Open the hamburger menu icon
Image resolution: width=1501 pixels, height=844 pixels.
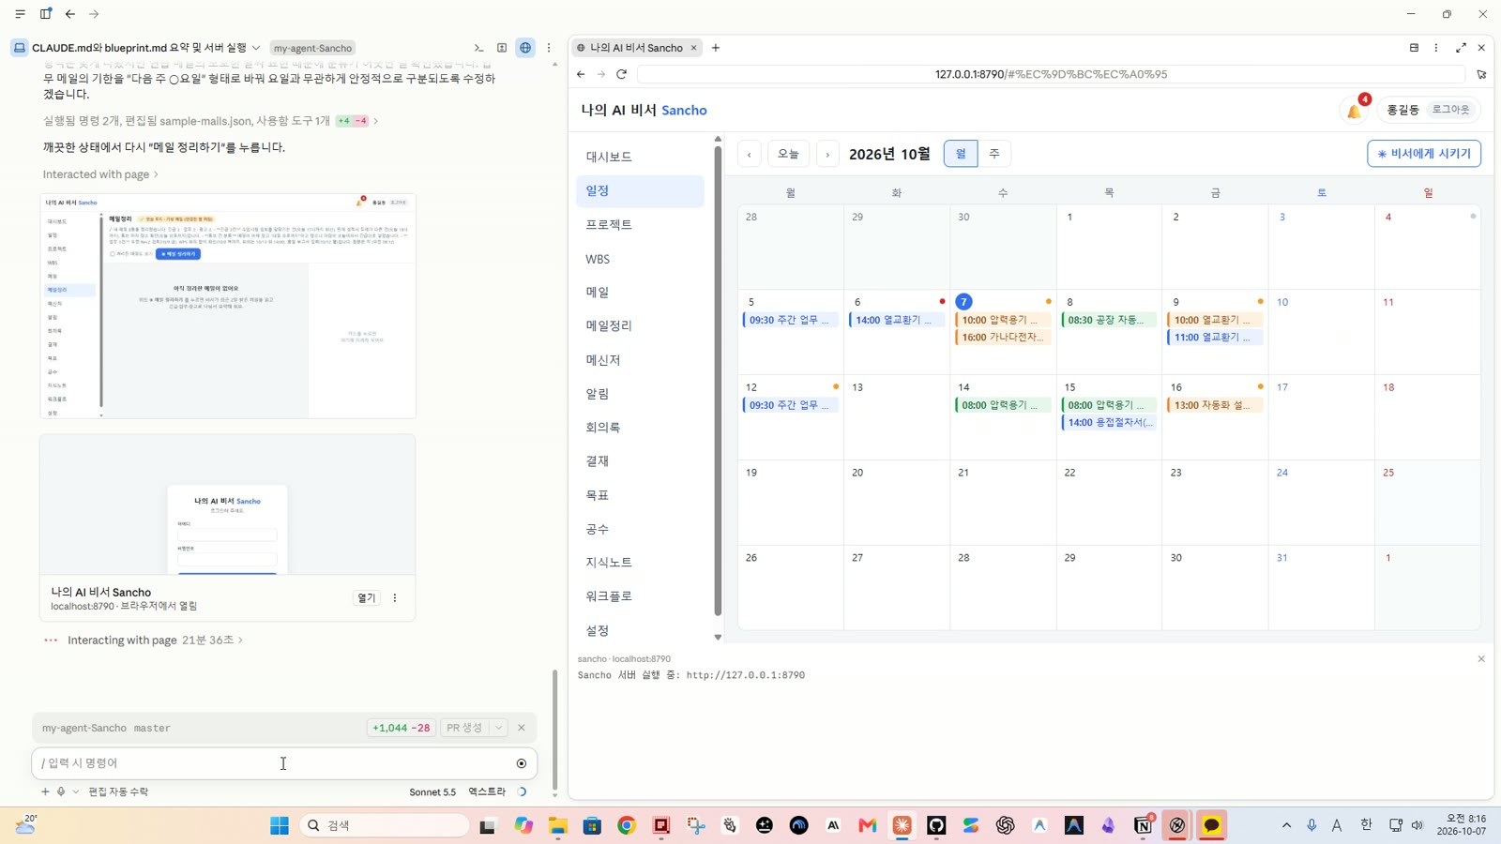(x=20, y=14)
